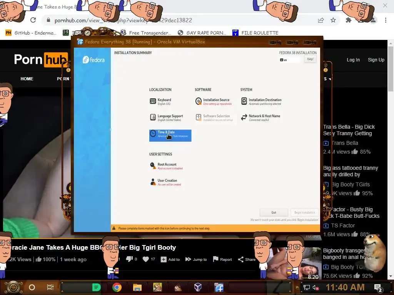The image size is (394, 295).
Task: Click the warning icon in orange bar
Action: click(x=114, y=228)
